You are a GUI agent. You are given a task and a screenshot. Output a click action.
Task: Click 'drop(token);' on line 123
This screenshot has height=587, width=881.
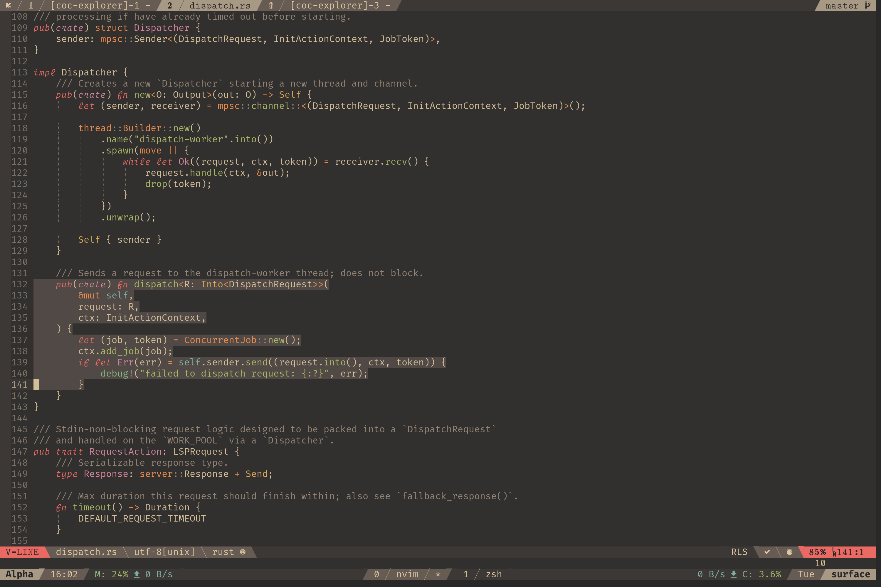pos(178,184)
